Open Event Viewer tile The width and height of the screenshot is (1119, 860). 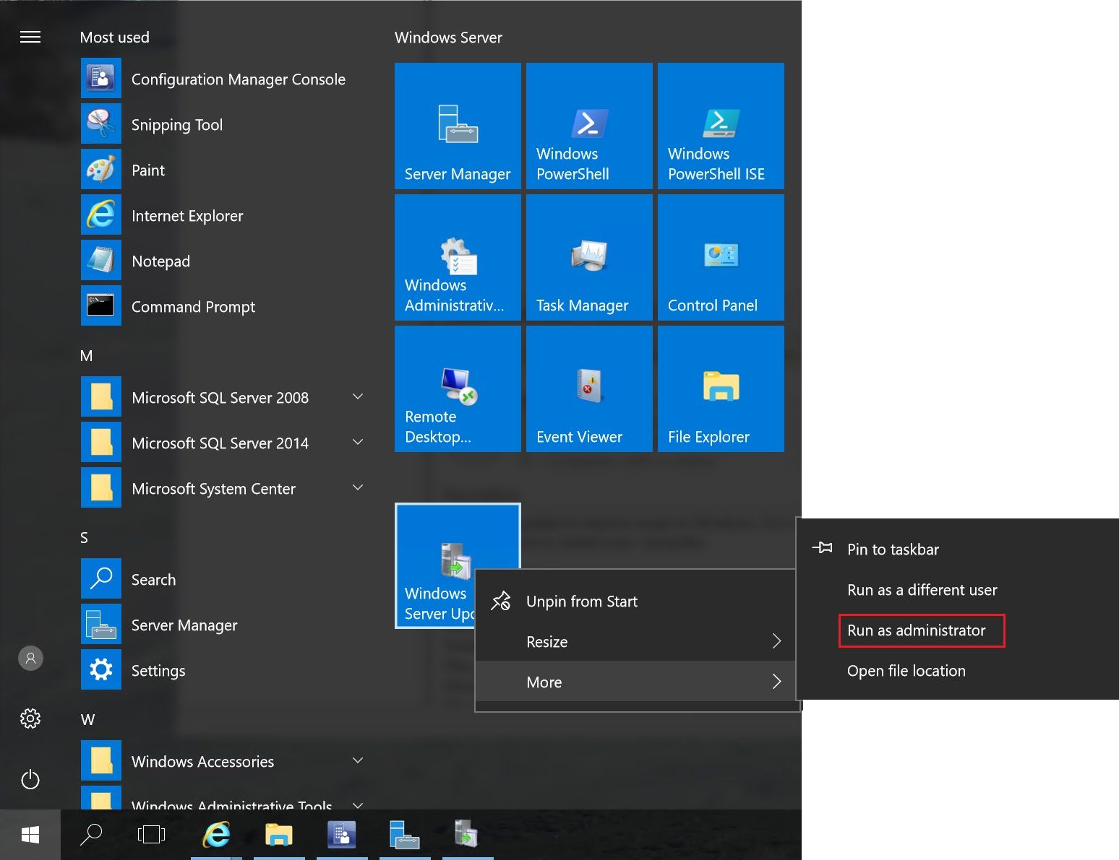tap(588, 388)
